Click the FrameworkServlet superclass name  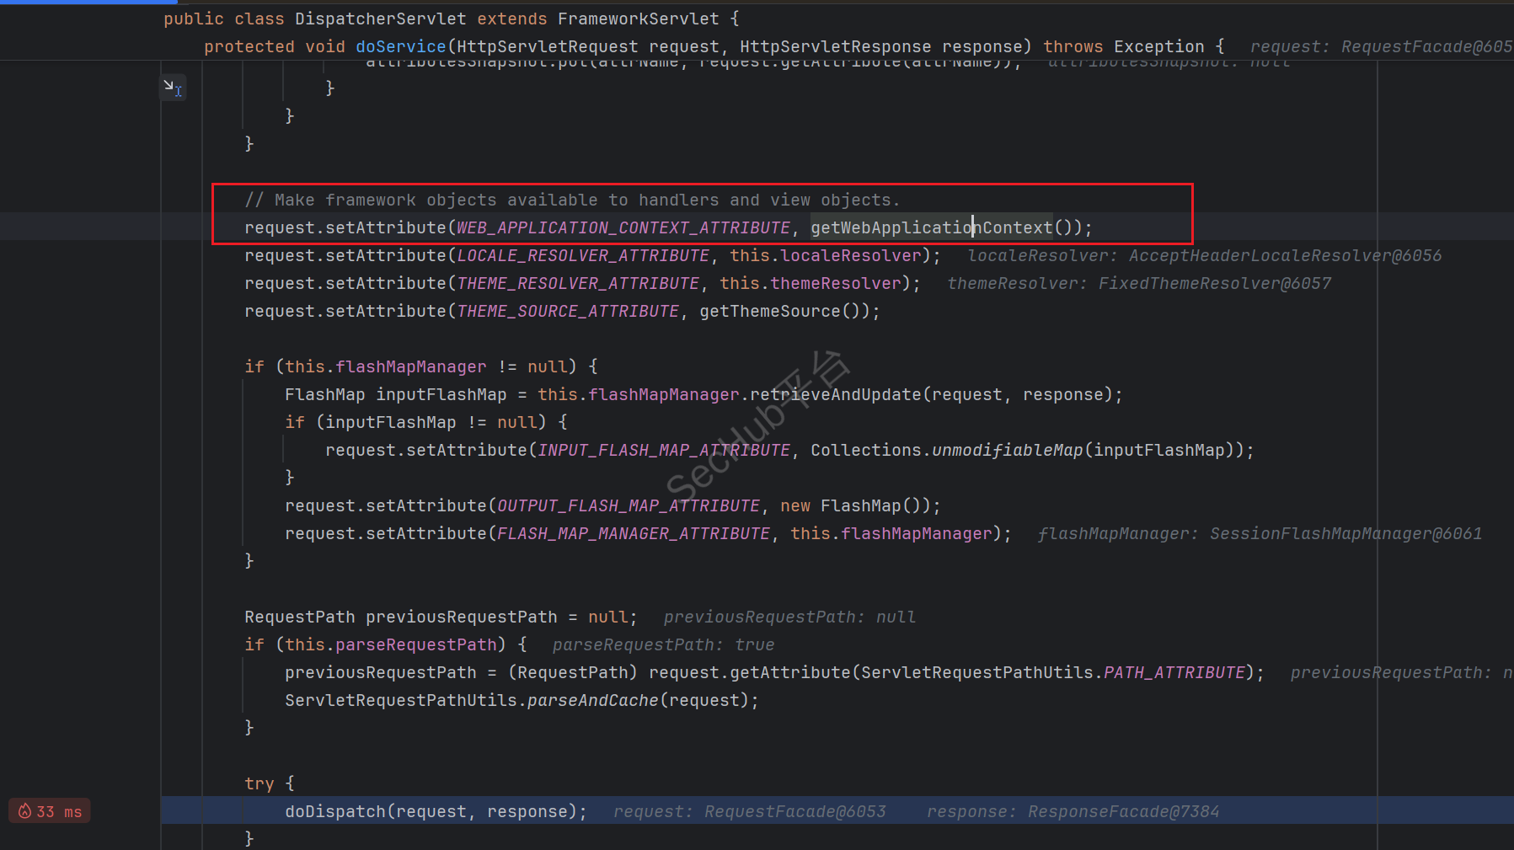638,19
